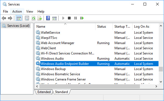The image size is (164, 101).
Task: Select the Windows Backup service name
Action: tap(53, 69)
